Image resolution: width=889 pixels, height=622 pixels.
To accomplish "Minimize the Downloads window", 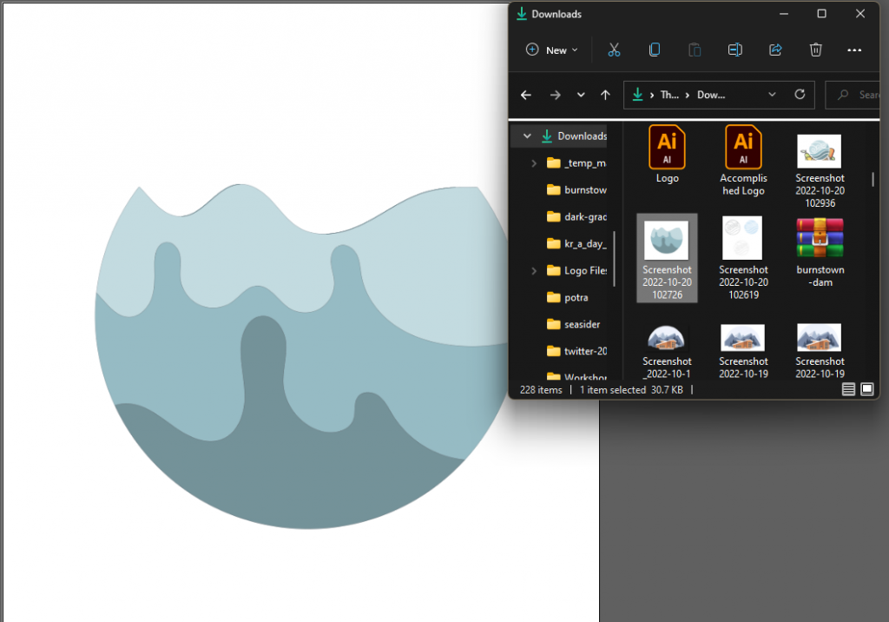I will click(x=784, y=14).
